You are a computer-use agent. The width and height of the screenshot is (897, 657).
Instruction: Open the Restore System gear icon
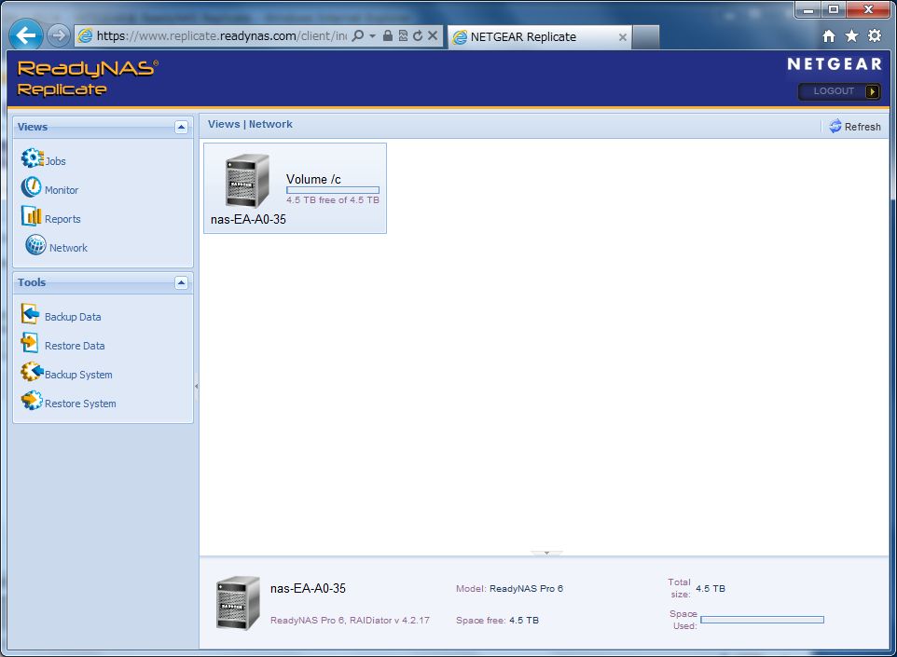click(x=32, y=402)
